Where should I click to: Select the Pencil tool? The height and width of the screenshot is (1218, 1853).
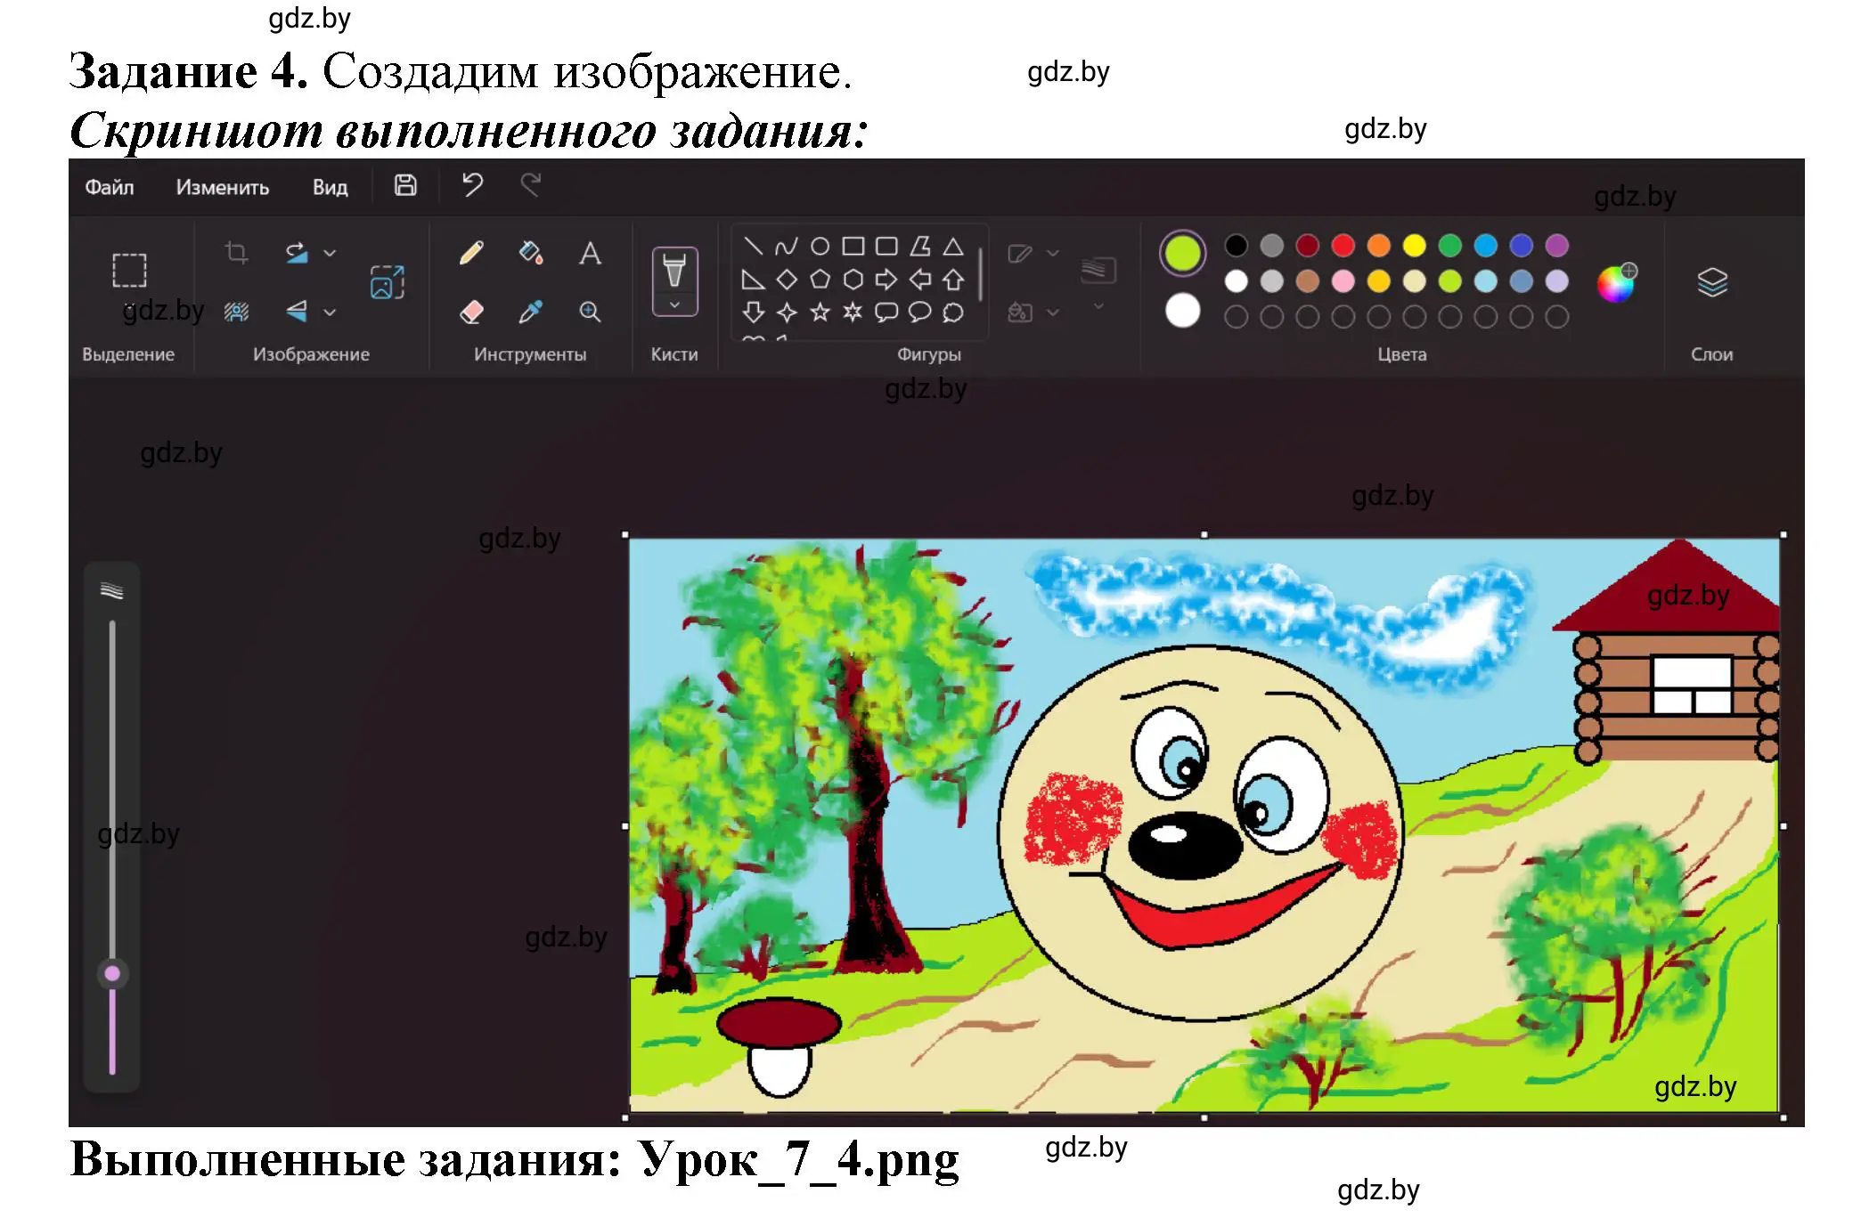[471, 253]
